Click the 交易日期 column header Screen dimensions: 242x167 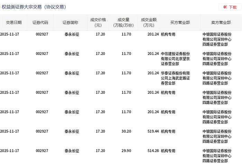14,23
